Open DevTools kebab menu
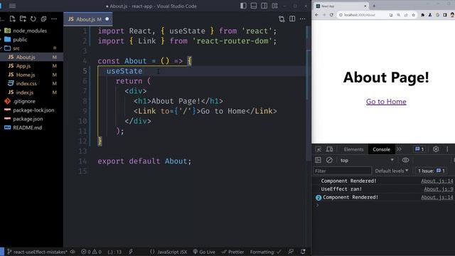455x256 pixels. point(447,149)
